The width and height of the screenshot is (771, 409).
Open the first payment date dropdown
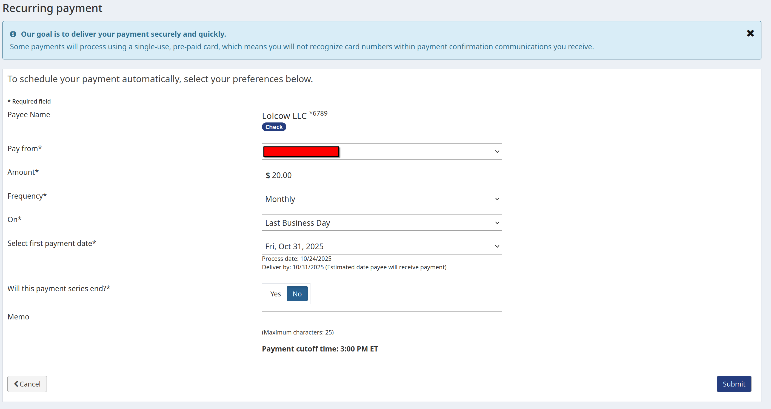pyautogui.click(x=381, y=246)
